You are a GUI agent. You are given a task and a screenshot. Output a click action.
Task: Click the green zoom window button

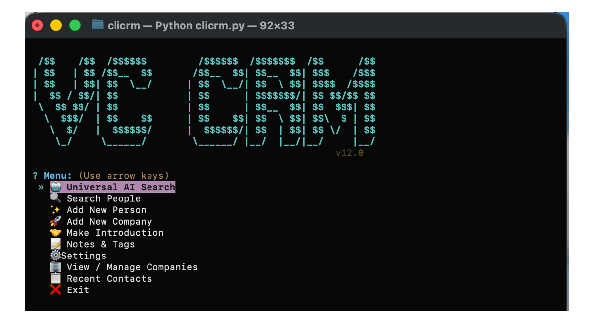click(75, 25)
